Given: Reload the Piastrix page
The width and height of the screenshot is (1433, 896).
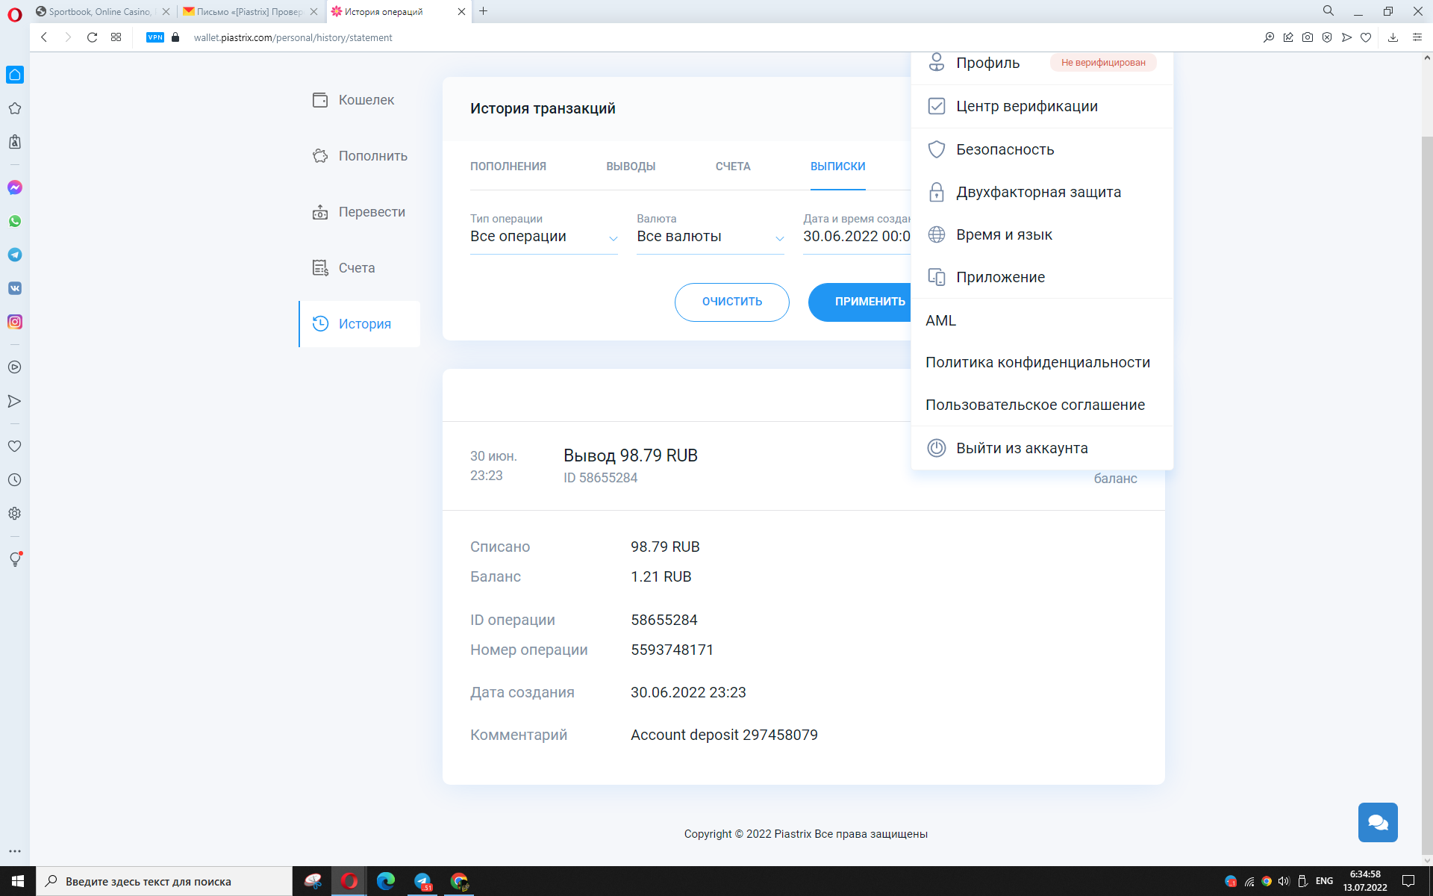Looking at the screenshot, I should pos(92,37).
